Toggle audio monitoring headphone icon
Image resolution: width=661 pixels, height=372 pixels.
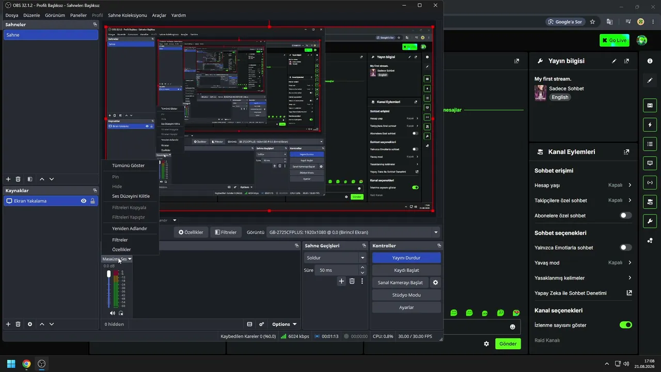tap(121, 313)
